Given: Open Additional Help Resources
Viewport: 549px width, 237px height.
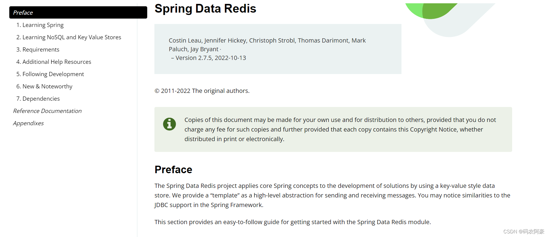Looking at the screenshot, I should 54,62.
